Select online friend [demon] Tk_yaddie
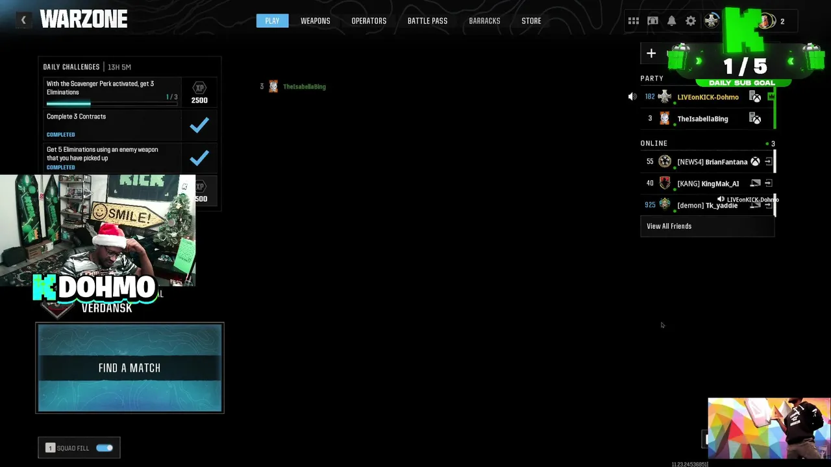 [708, 205]
